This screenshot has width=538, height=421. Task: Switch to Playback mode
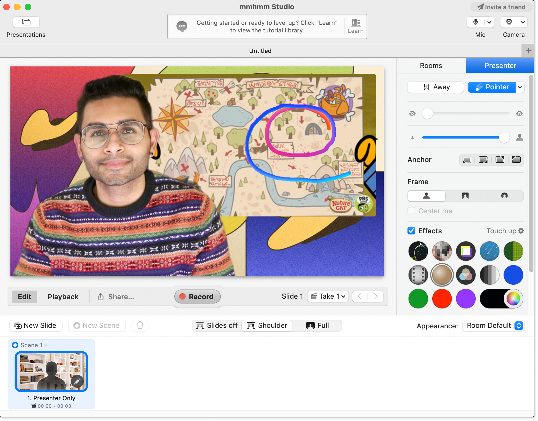pos(63,297)
